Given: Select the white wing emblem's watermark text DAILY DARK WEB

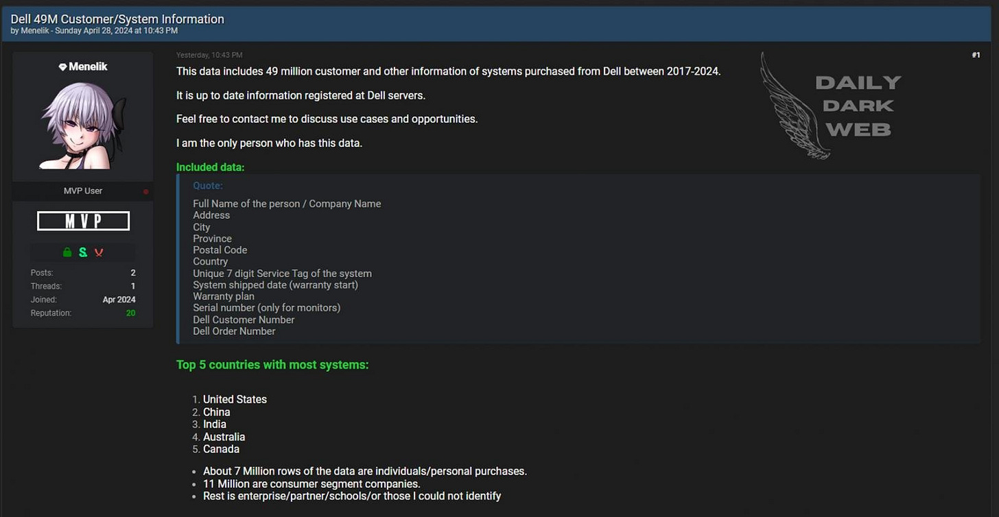Looking at the screenshot, I should coord(858,106).
